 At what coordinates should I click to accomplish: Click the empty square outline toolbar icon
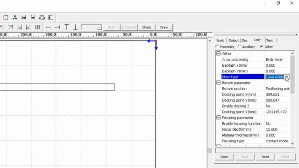point(6,18)
